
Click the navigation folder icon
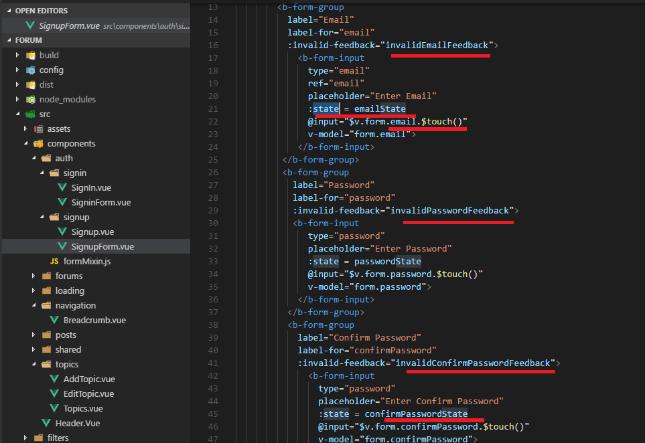tap(46, 305)
